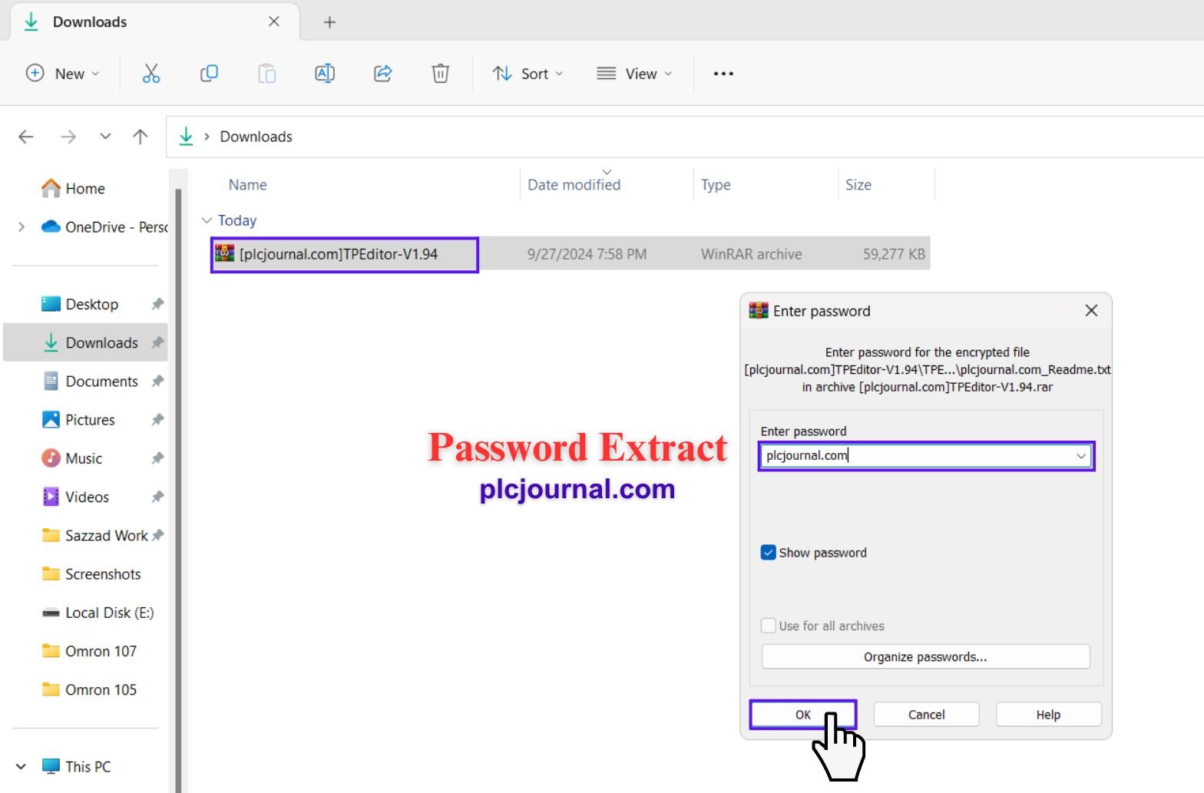Close the Enter password dialog
Viewport: 1204px width, 793px height.
click(1091, 310)
